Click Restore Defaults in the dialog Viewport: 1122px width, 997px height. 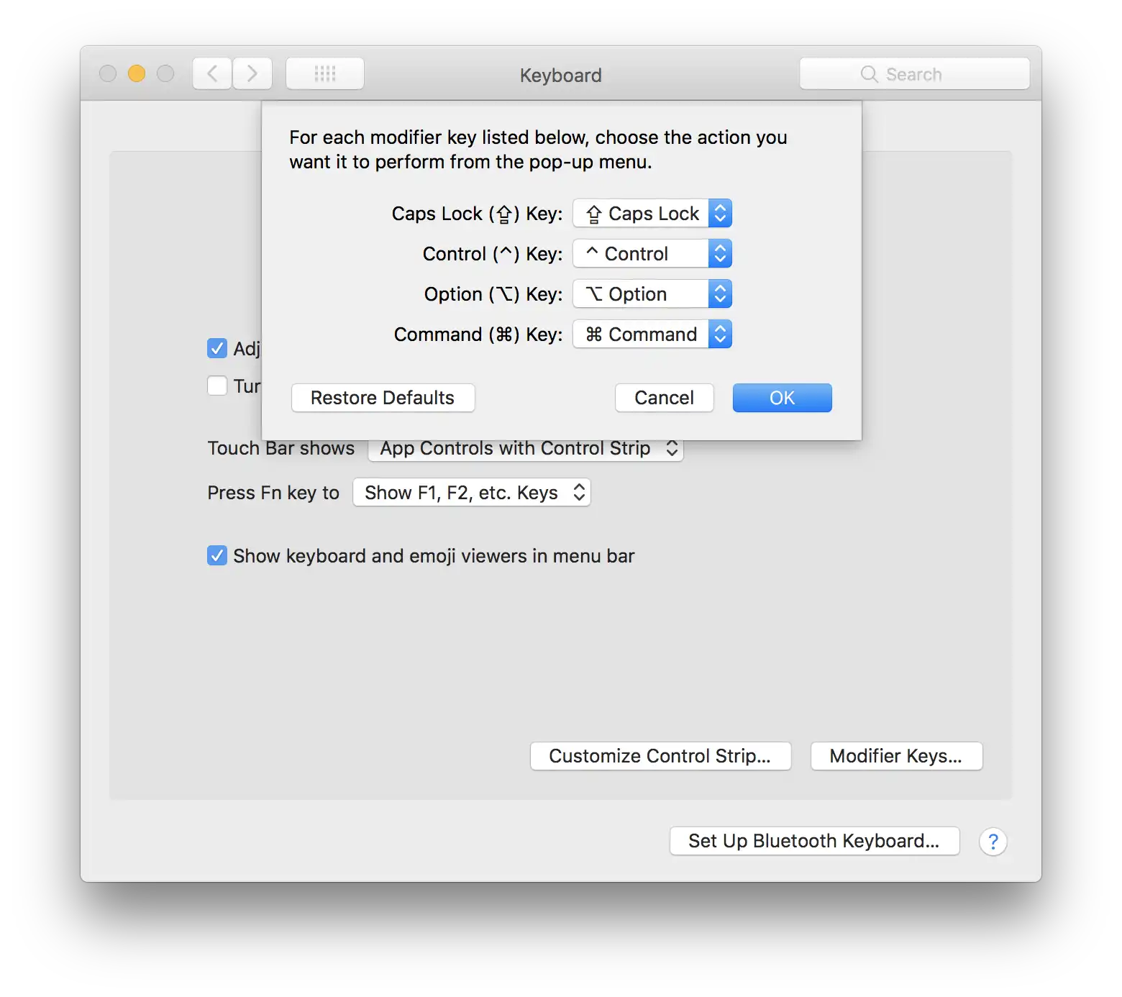pos(383,397)
